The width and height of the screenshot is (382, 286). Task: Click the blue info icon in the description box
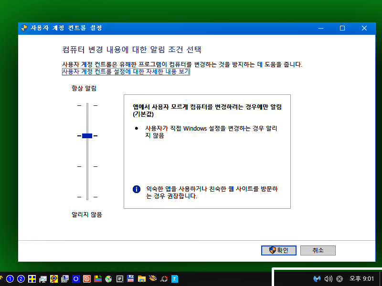[x=137, y=189]
